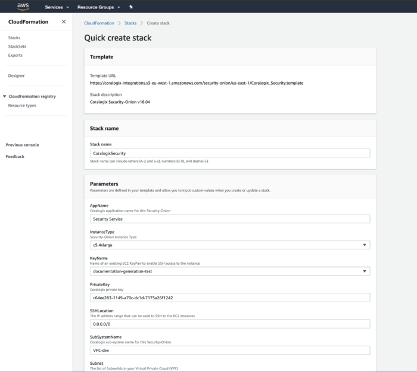Click the PrivateKey input field
The image size is (417, 372).
coord(230,297)
